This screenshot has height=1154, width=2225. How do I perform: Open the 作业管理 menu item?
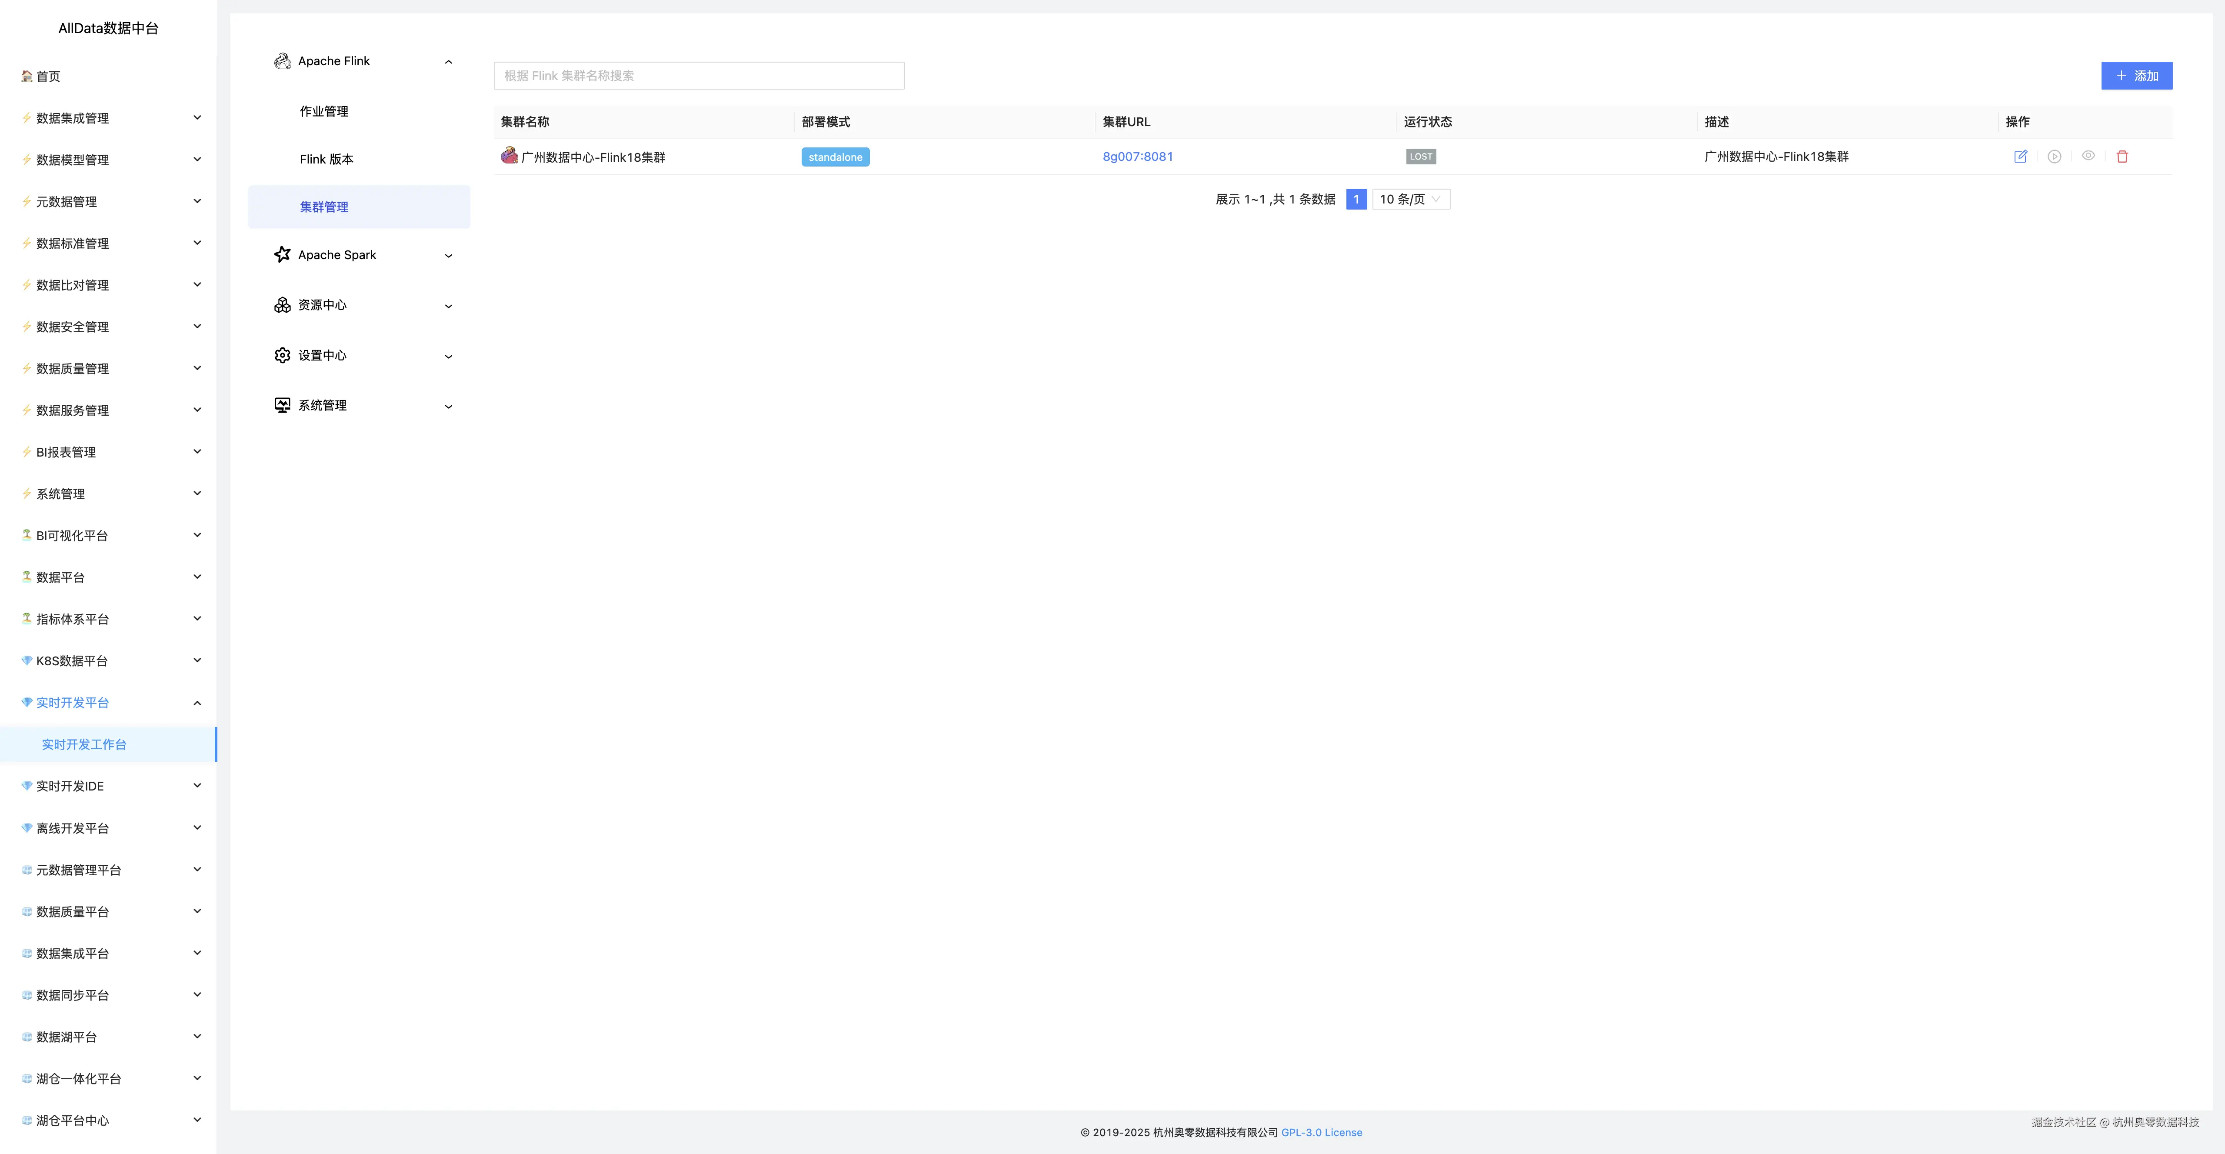tap(324, 111)
